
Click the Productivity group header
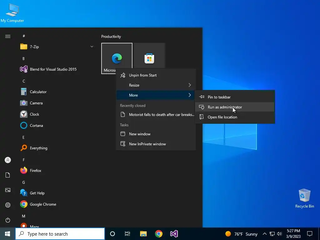[111, 37]
